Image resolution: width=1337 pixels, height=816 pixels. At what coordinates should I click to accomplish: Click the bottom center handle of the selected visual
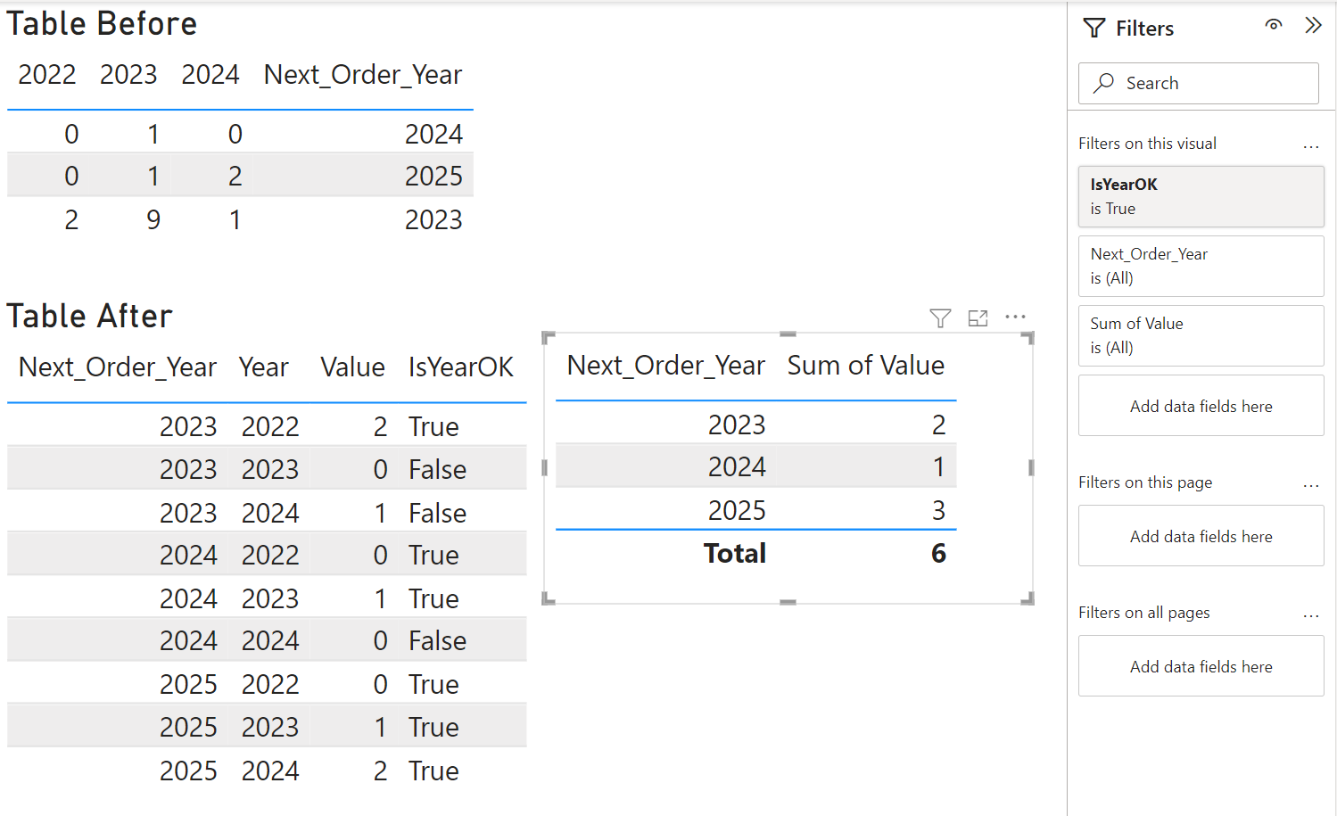788,603
